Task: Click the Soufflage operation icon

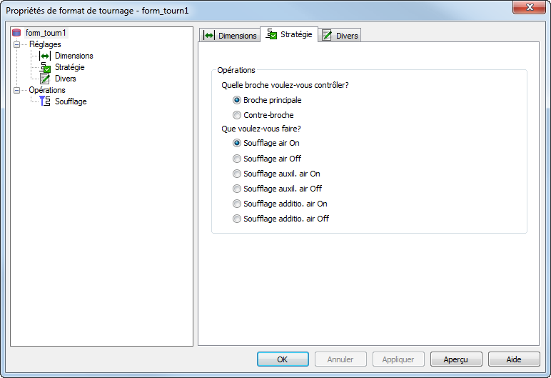Action: point(44,101)
